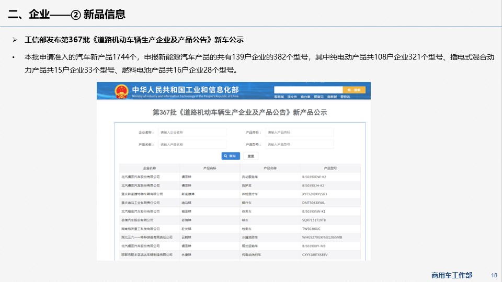
Task: Click the 产品名称 table column header
Action: coord(270,168)
